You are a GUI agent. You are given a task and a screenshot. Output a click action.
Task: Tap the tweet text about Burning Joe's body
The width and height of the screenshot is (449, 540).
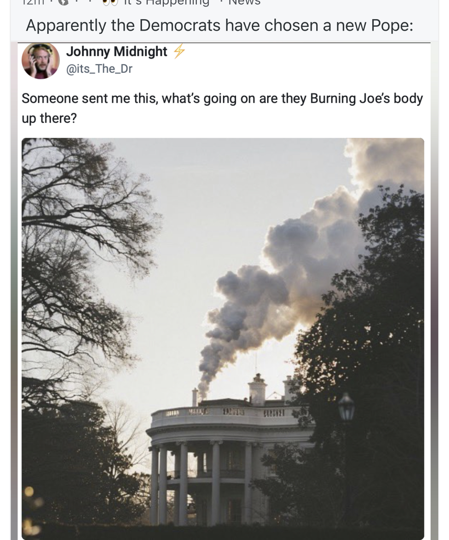[222, 108]
